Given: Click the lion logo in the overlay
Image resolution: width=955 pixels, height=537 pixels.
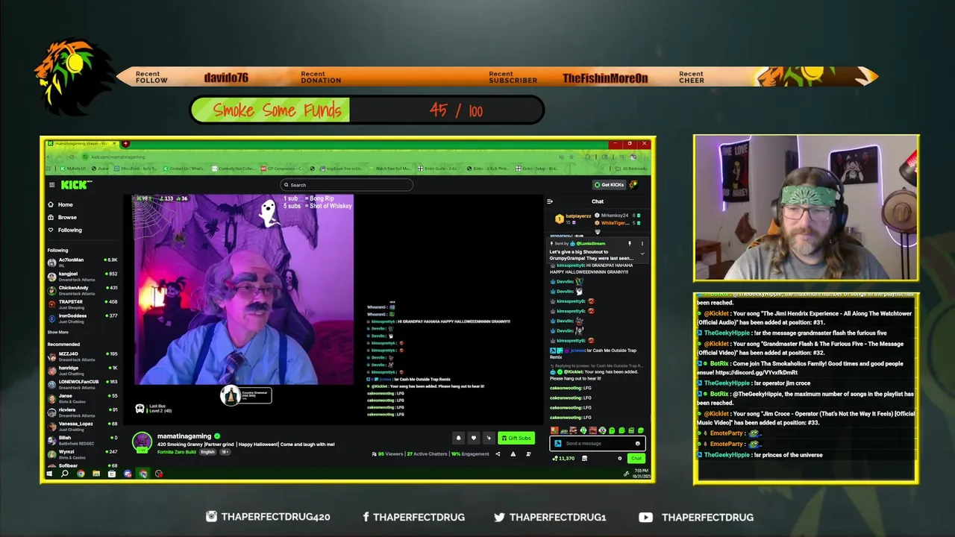Looking at the screenshot, I should pyautogui.click(x=72, y=78).
